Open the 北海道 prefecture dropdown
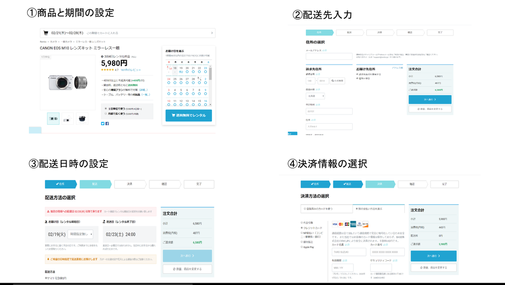Screen dimensions: 505x285 [x=315, y=96]
